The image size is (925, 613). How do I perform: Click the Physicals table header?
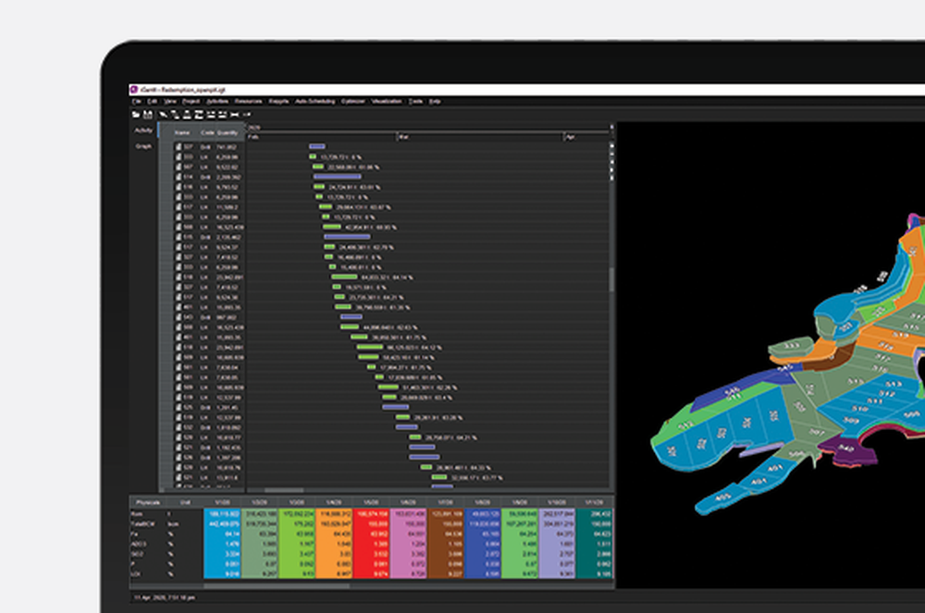(147, 503)
